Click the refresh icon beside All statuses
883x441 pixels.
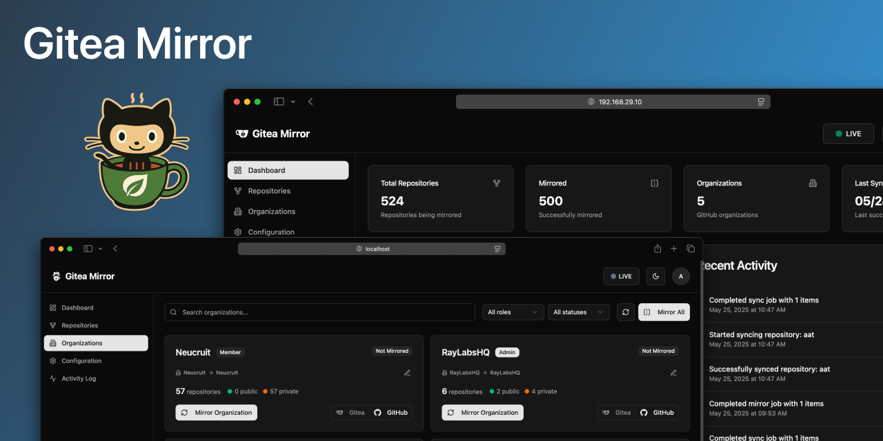pyautogui.click(x=626, y=312)
